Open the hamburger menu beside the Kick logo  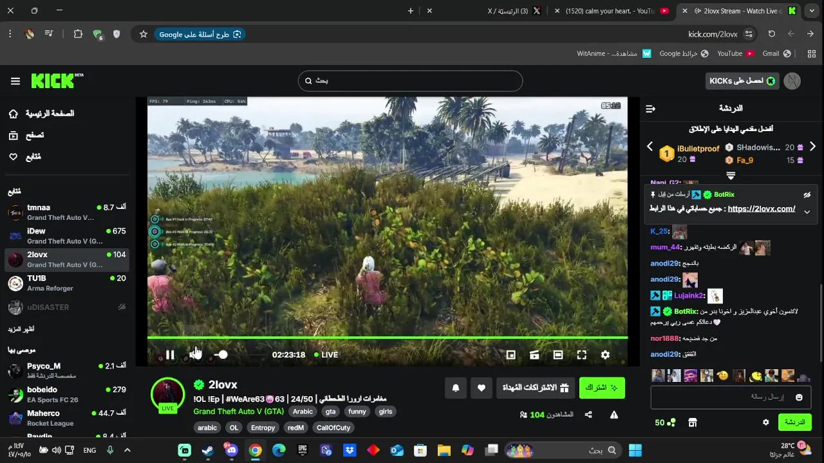[x=15, y=81]
